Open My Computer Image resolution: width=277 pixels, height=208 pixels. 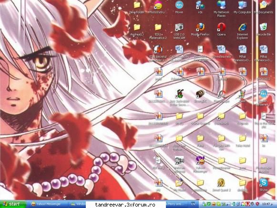click(x=242, y=7)
